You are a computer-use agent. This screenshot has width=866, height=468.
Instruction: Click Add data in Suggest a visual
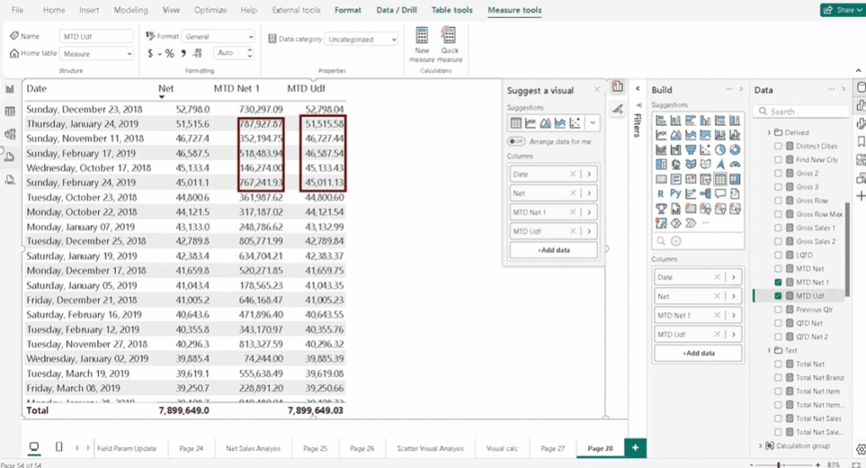click(x=553, y=250)
